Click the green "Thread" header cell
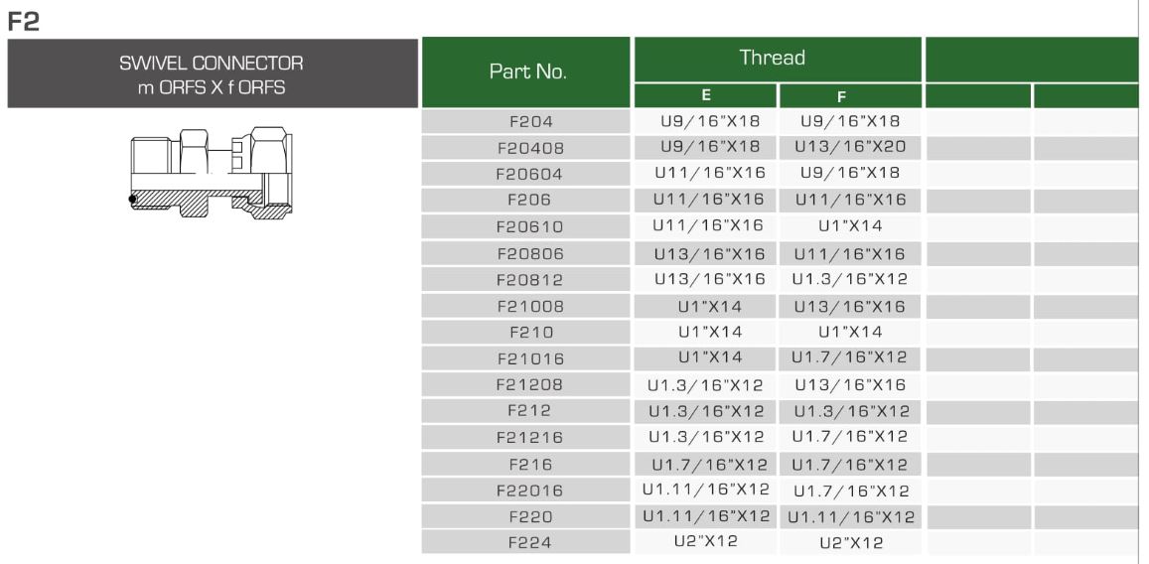 777,60
